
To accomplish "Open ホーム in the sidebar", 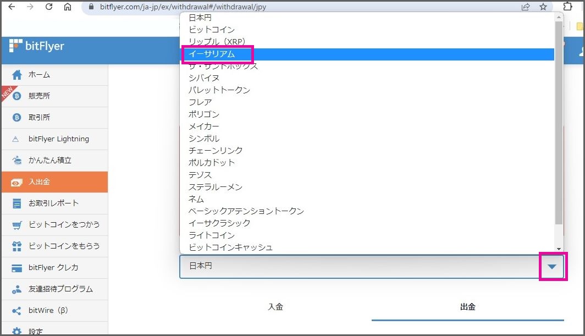I will coord(55,75).
